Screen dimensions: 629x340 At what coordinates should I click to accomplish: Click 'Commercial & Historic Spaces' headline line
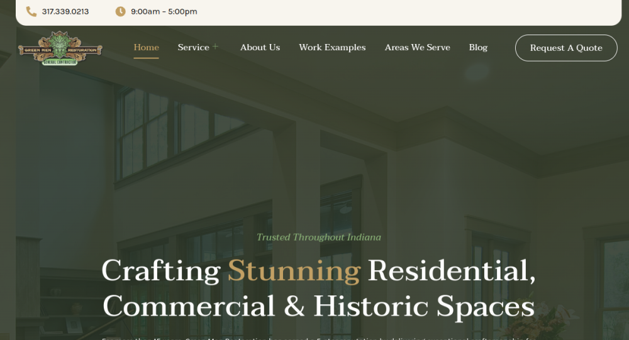coord(318,307)
